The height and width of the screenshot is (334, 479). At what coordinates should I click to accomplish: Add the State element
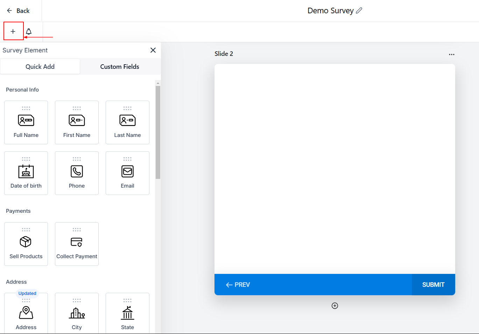pyautogui.click(x=127, y=314)
